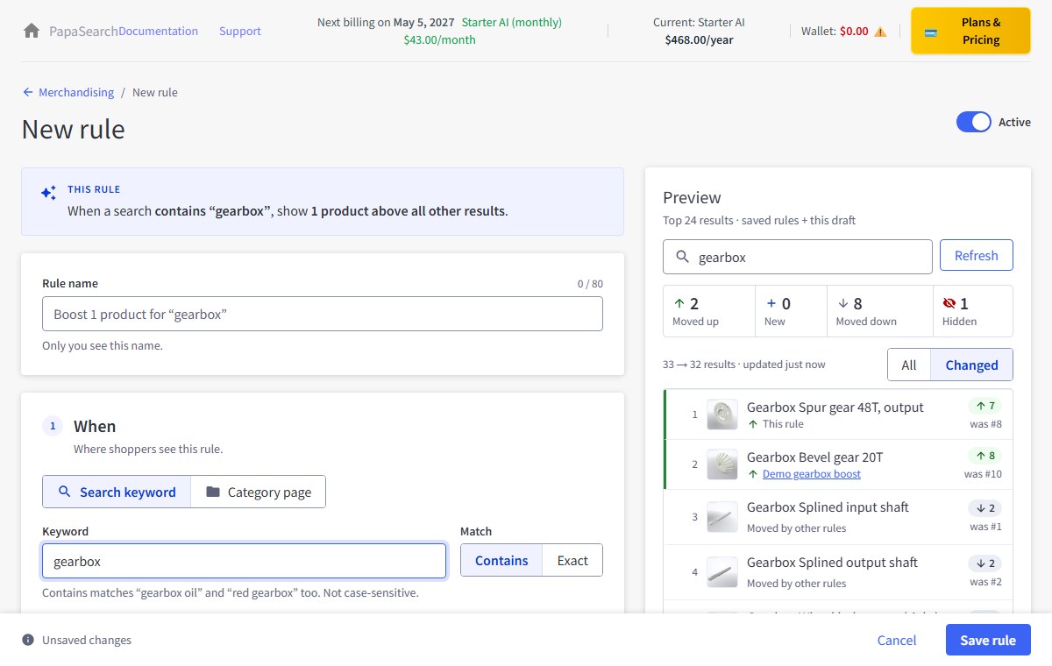Screen dimensions: 1052x666
Task: Select the Exact match option
Action: (x=572, y=561)
